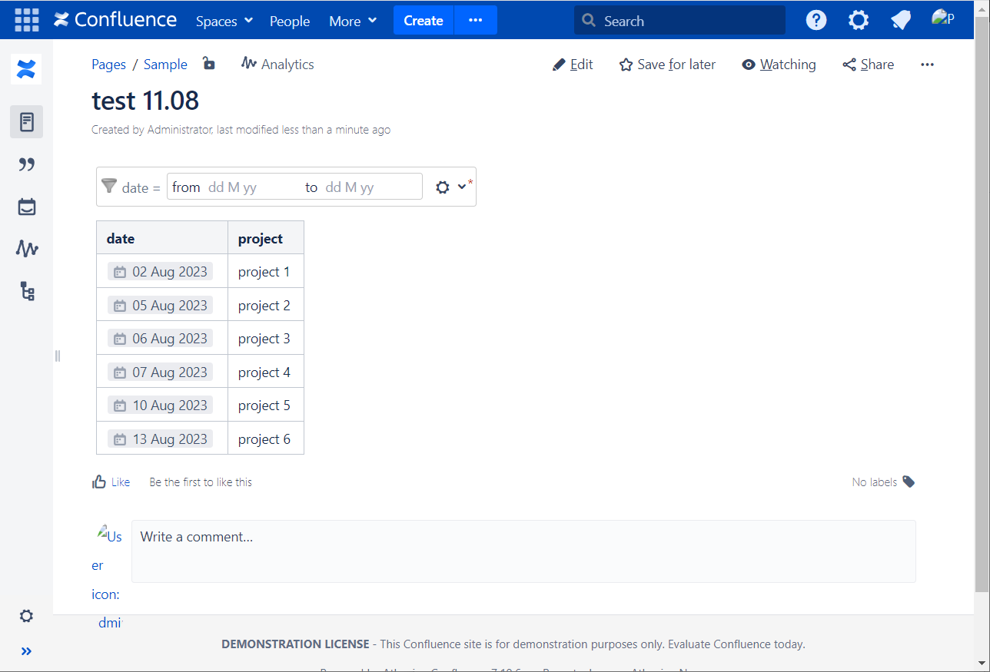990x672 pixels.
Task: Click the Sample breadcrumb link
Action: 165,65
